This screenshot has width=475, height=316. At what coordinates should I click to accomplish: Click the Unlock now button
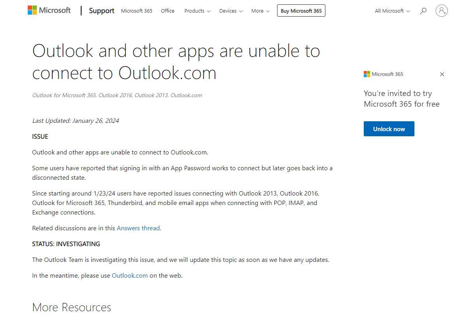(x=389, y=129)
